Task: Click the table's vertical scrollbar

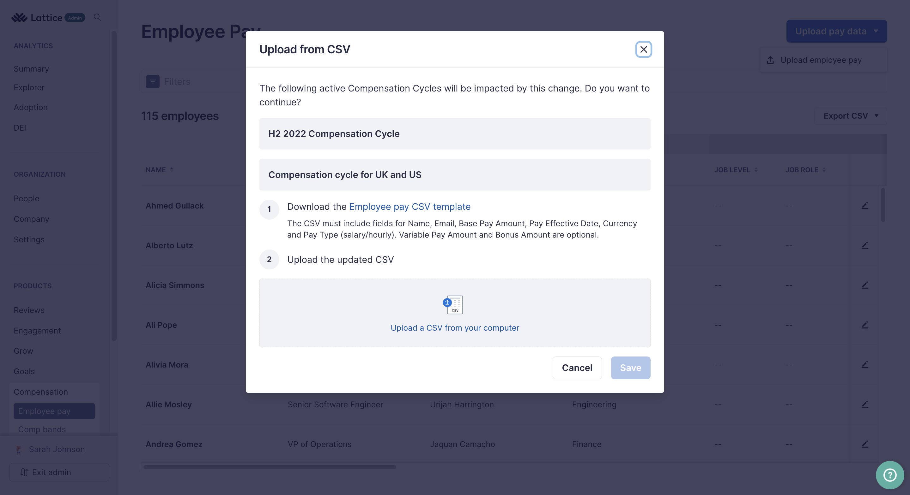Action: click(x=883, y=205)
